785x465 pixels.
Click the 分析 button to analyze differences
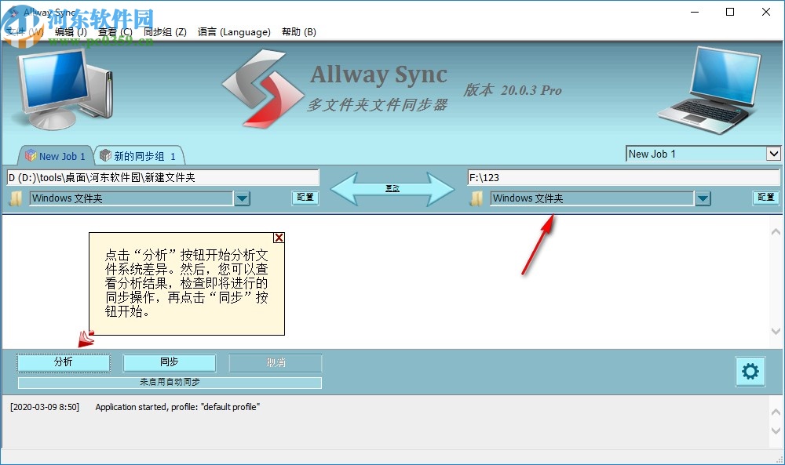(63, 362)
